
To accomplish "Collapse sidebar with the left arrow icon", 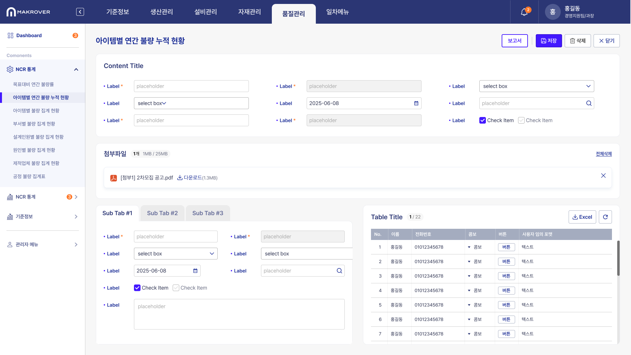I will [80, 12].
